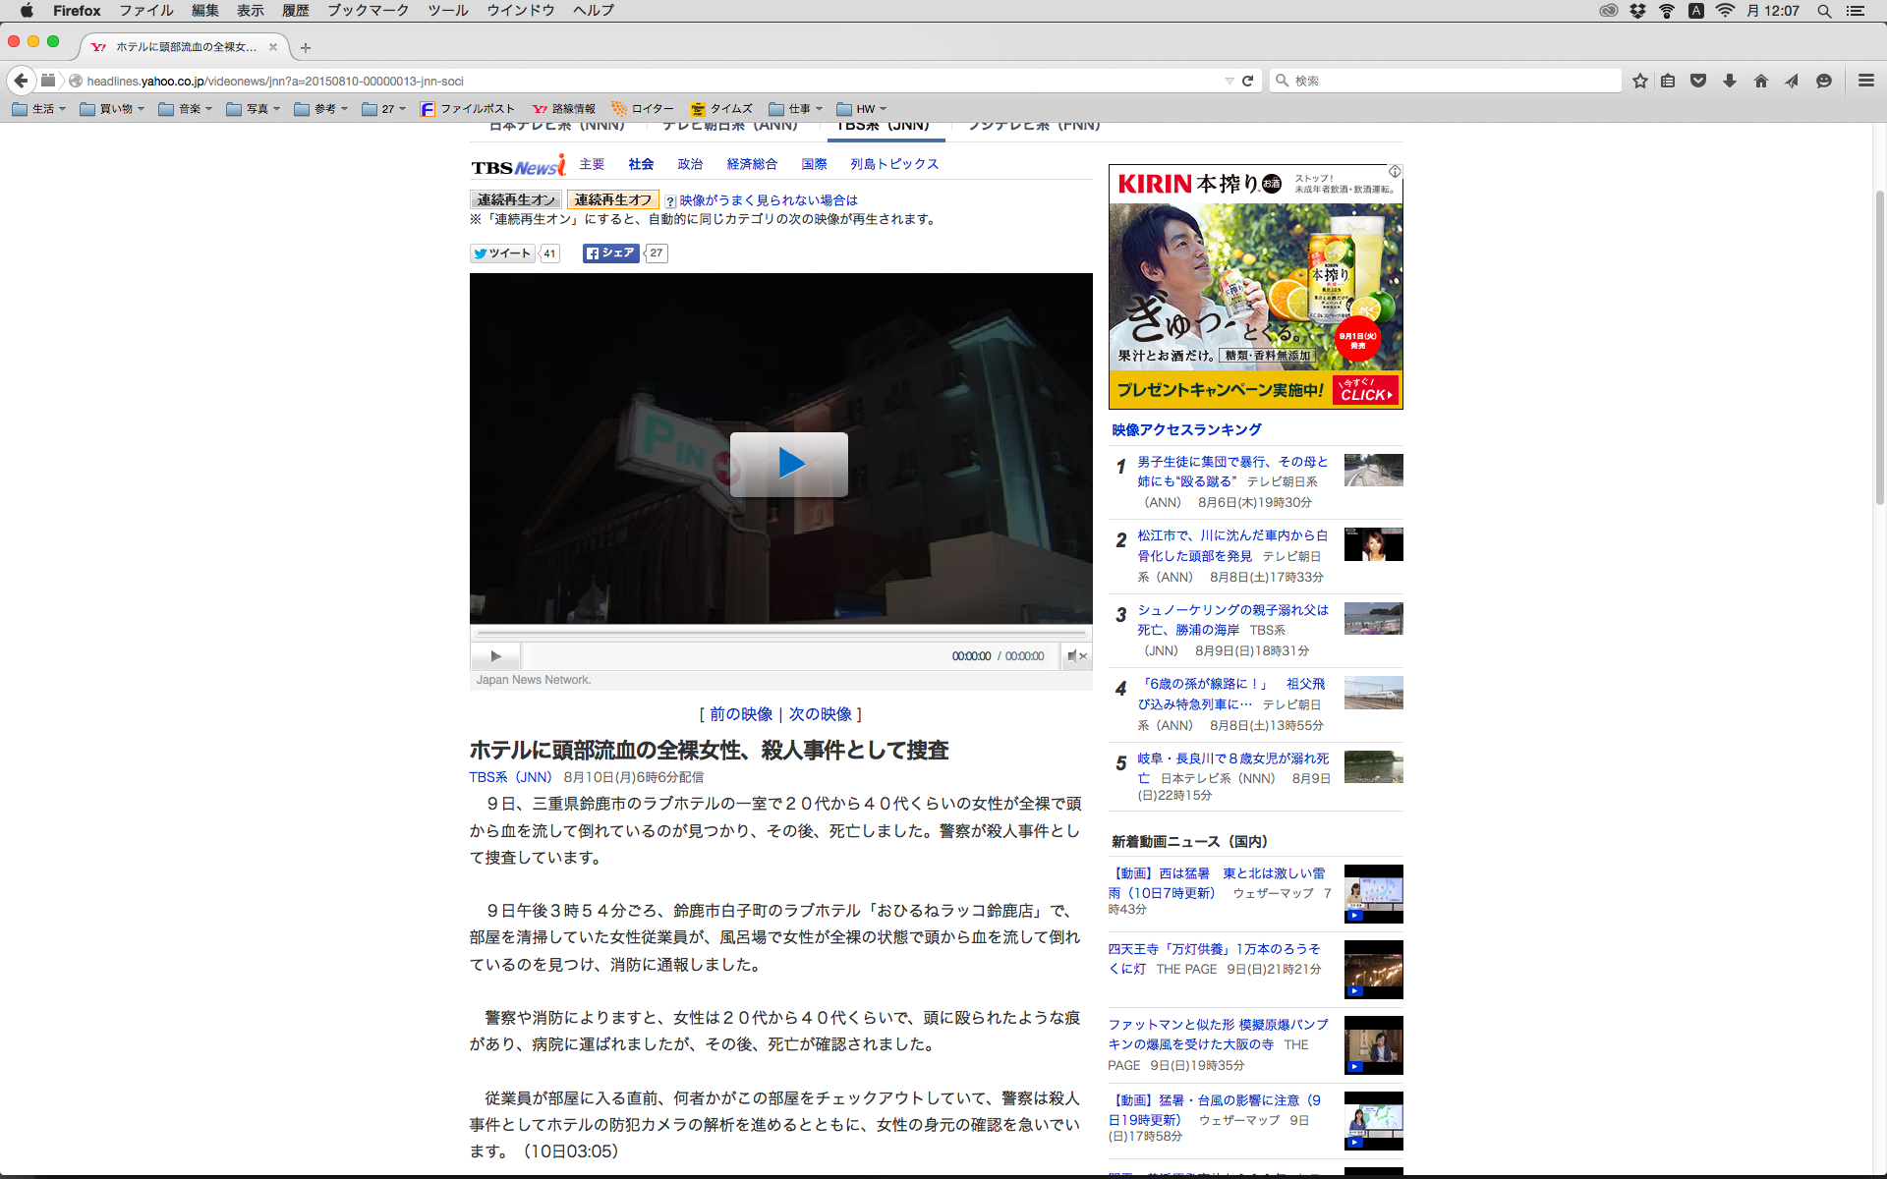
Task: Click the Twitter tweet button
Action: click(x=502, y=253)
